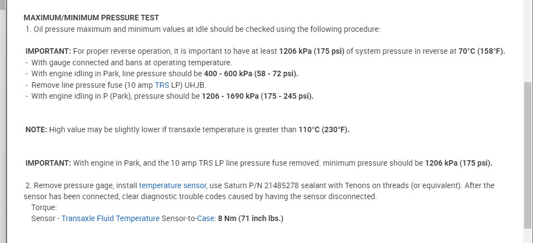The height and width of the screenshot is (243, 533).
Task: Click the 70°C (158°F) temperature value
Action: (x=481, y=51)
